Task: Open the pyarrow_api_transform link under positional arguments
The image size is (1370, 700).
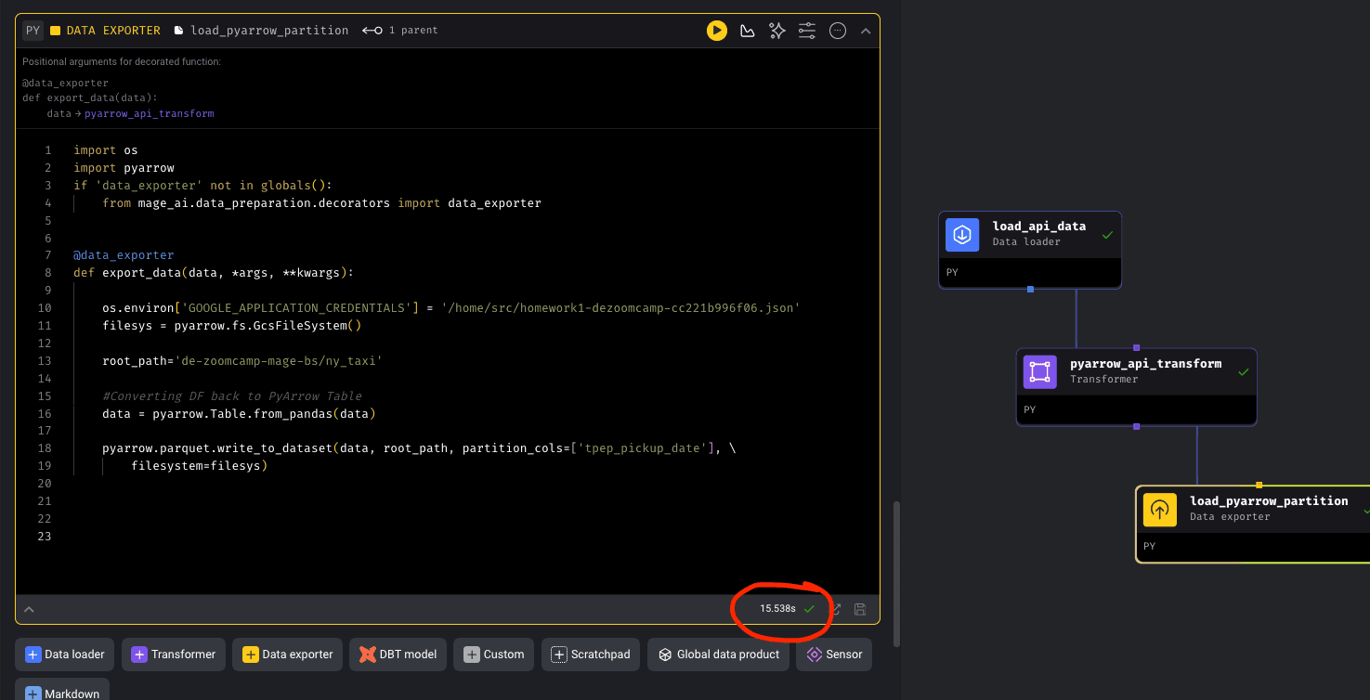Action: [150, 113]
